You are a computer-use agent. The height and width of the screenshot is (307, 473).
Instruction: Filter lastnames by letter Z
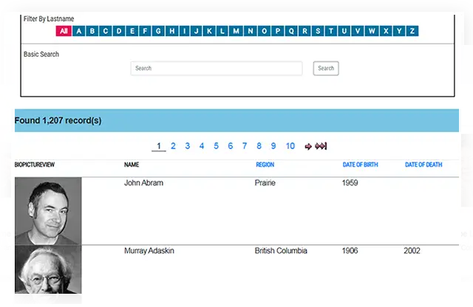coord(412,31)
